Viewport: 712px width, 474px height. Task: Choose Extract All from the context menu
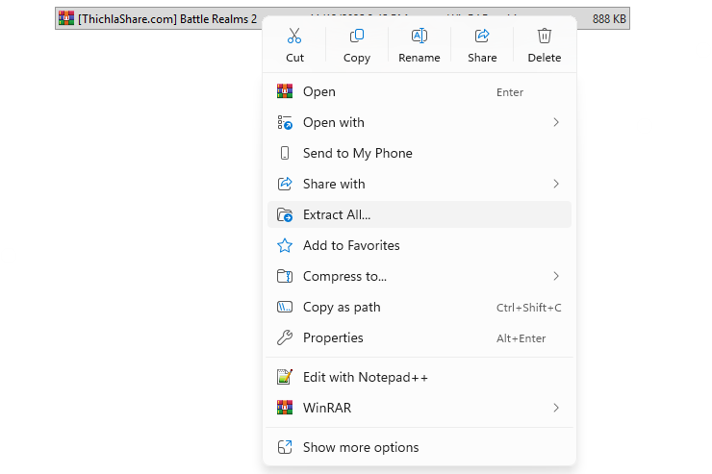click(x=337, y=214)
